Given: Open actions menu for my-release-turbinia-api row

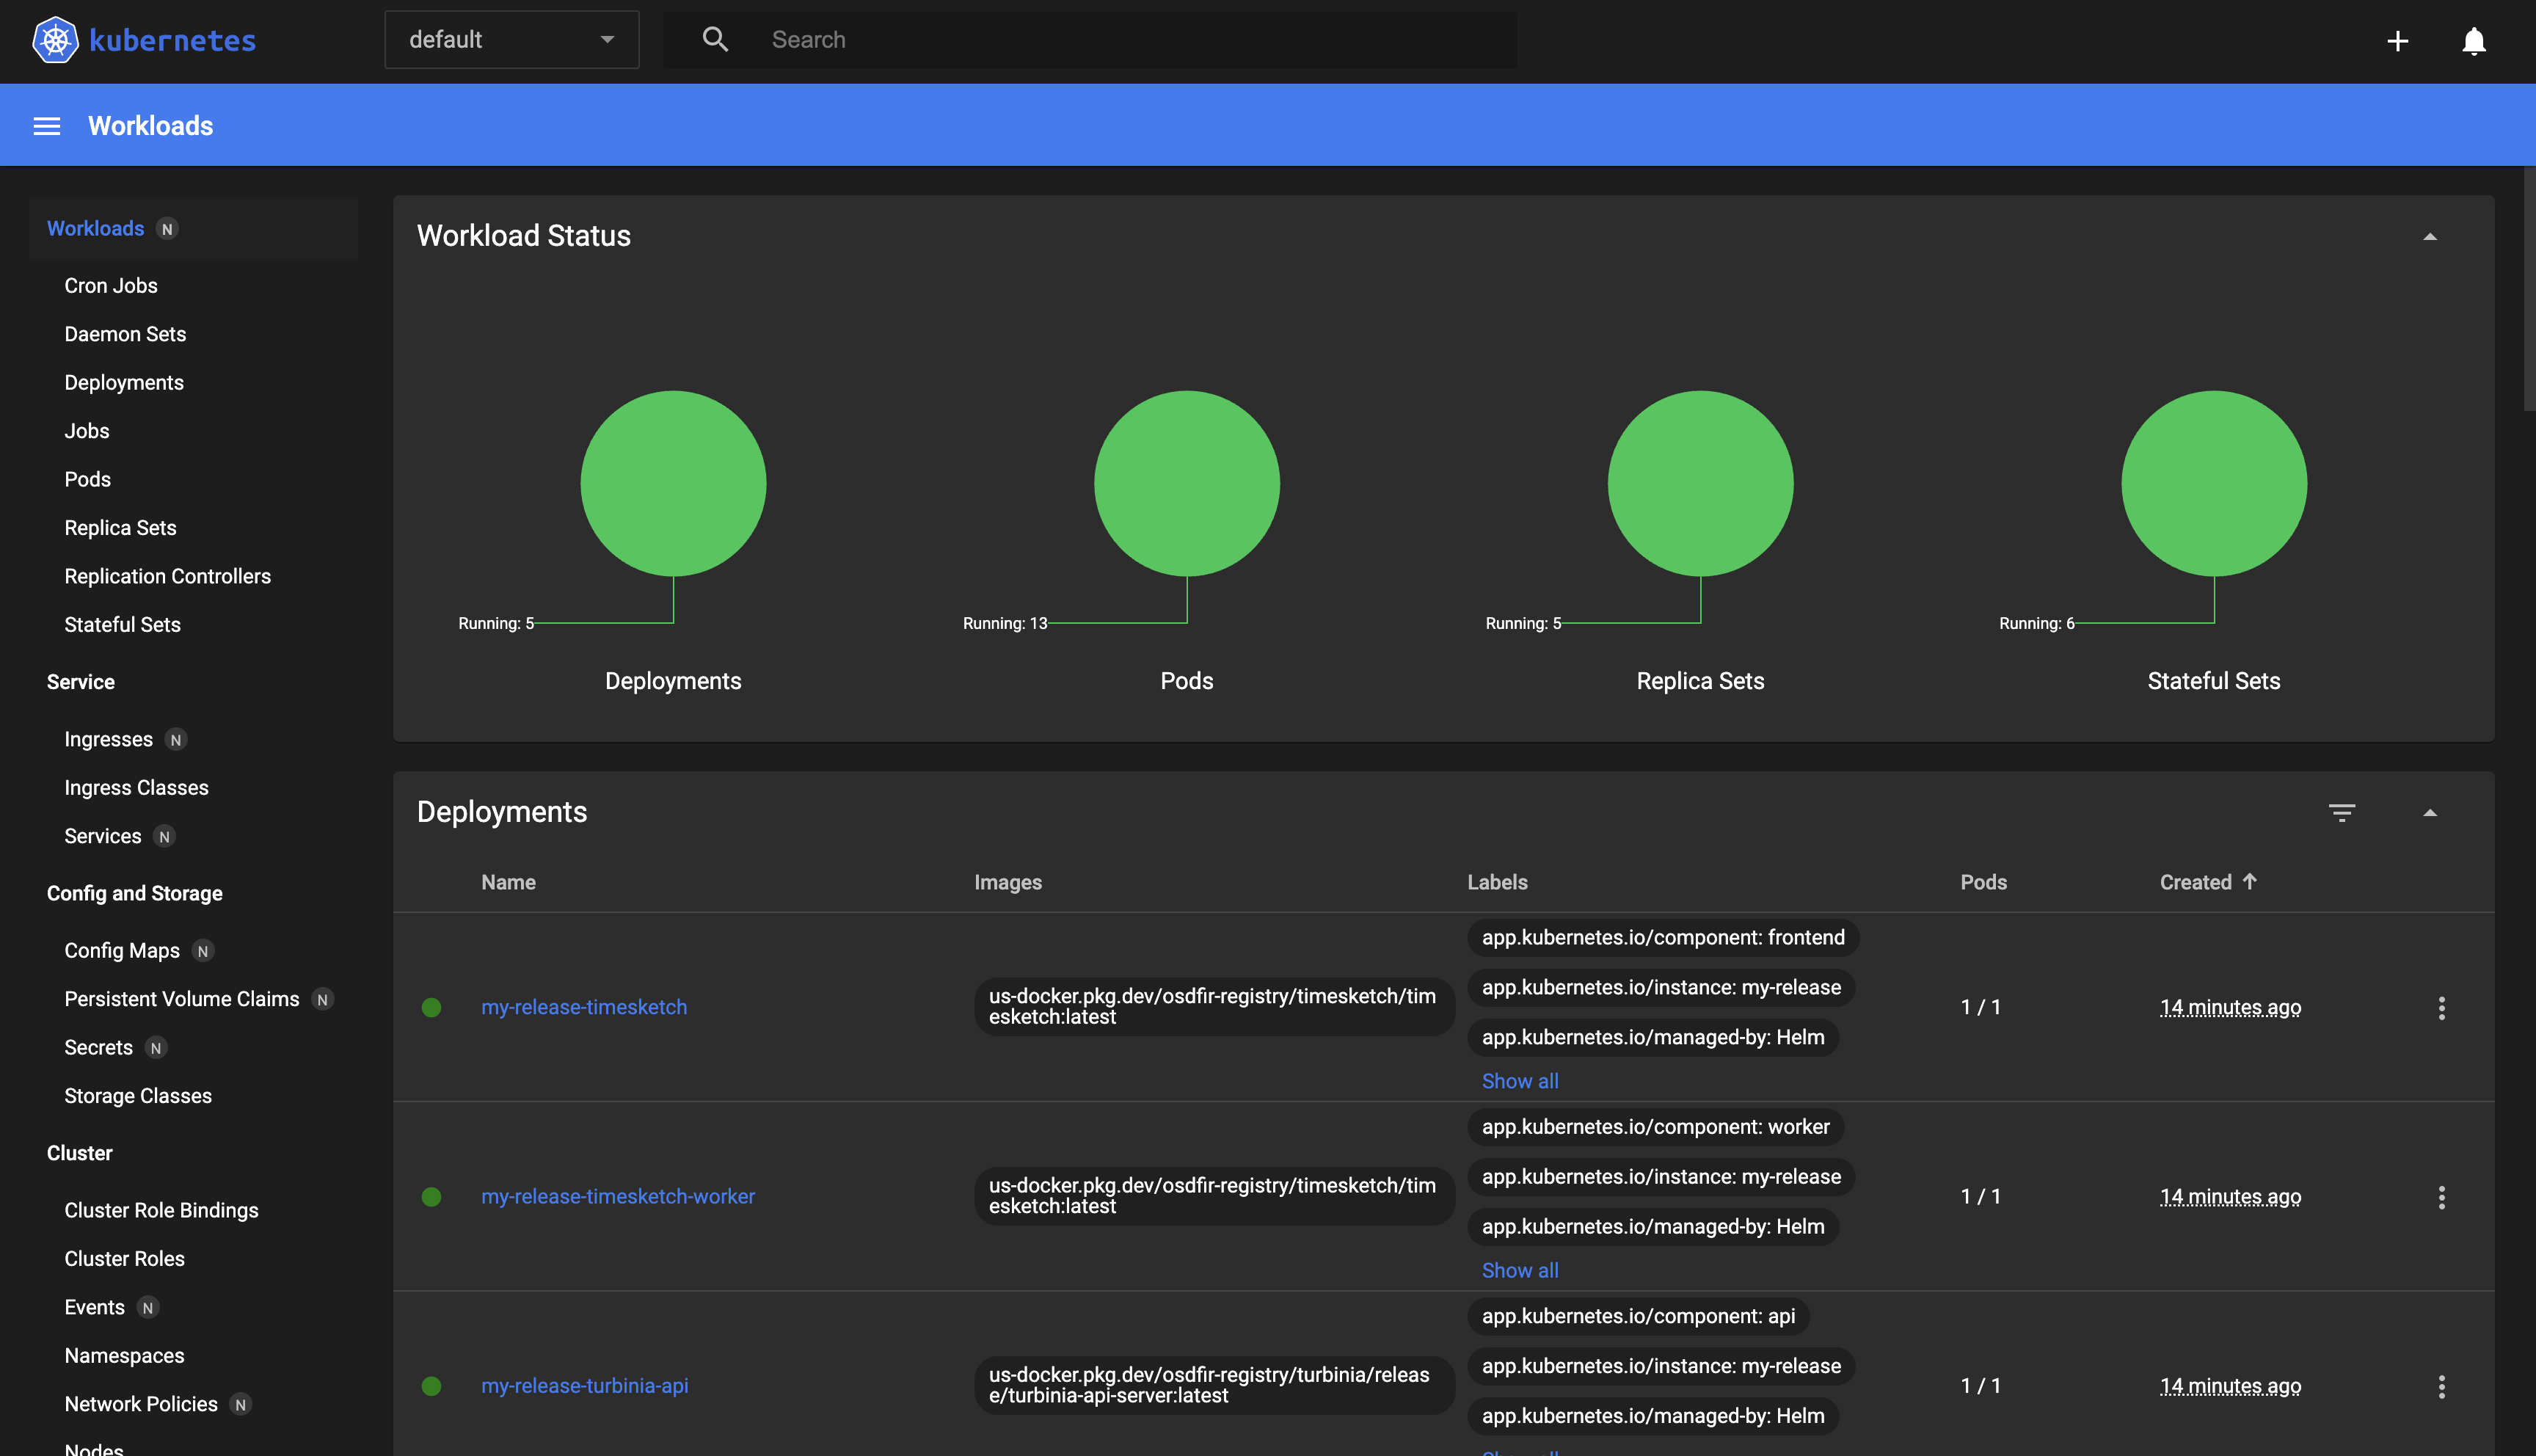Looking at the screenshot, I should (2441, 1386).
